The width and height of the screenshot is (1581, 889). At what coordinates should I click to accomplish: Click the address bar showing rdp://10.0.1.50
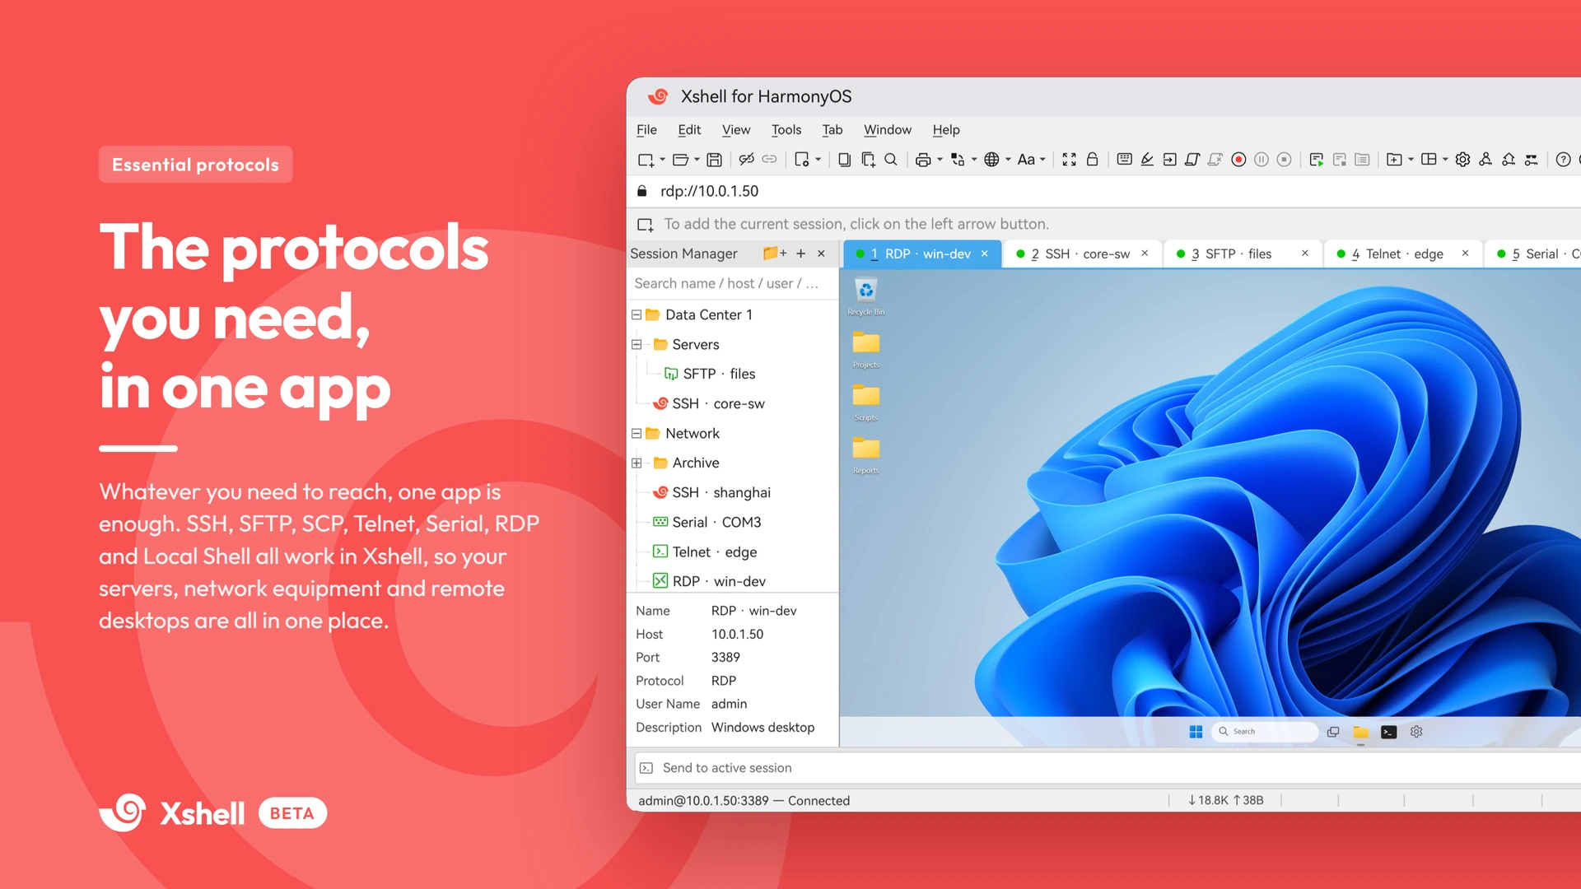[1103, 191]
